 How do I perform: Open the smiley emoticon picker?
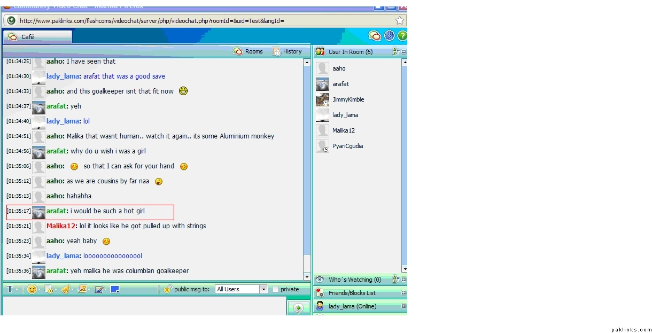(32, 289)
